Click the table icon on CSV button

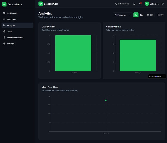(148, 15)
